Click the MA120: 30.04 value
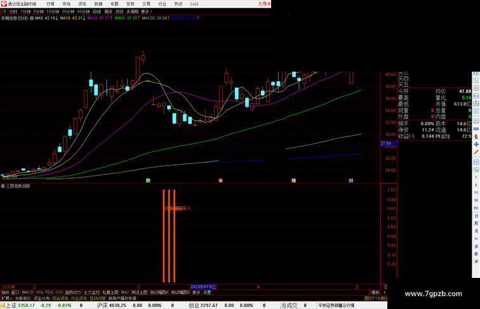The height and width of the screenshot is (309, 480). pyautogui.click(x=156, y=18)
